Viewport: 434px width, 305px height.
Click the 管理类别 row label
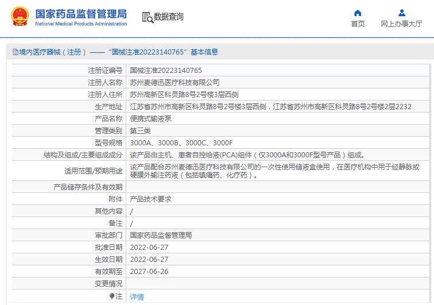click(108, 131)
